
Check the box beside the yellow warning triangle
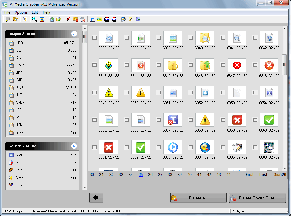click(x=95, y=92)
